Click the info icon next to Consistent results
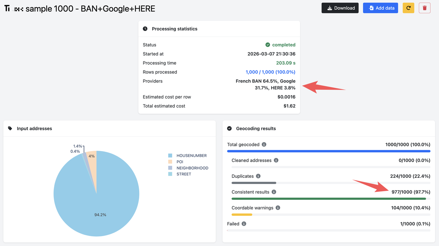The image size is (439, 246). [x=274, y=192]
